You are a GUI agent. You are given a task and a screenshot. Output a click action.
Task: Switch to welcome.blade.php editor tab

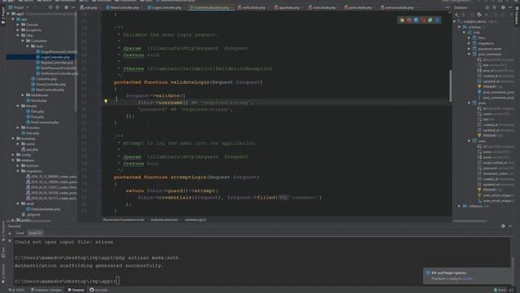point(398,7)
